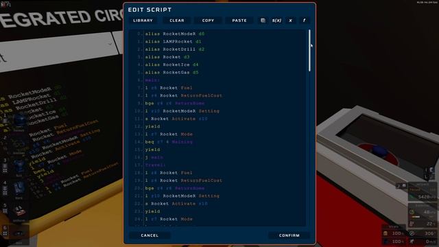
Task: Click the 'yield' on line 23
Action: (x=152, y=211)
